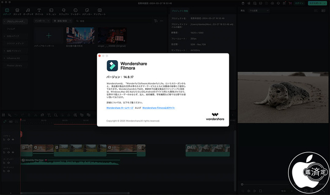330x195 pixels.
Task: Click the timeline delete trash icon
Action: [29, 115]
